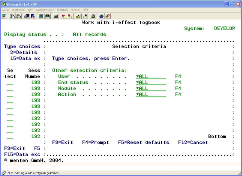The height and width of the screenshot is (176, 242).
Task: Click the Paste clipboard toolbar icon
Action: click(x=18, y=16)
